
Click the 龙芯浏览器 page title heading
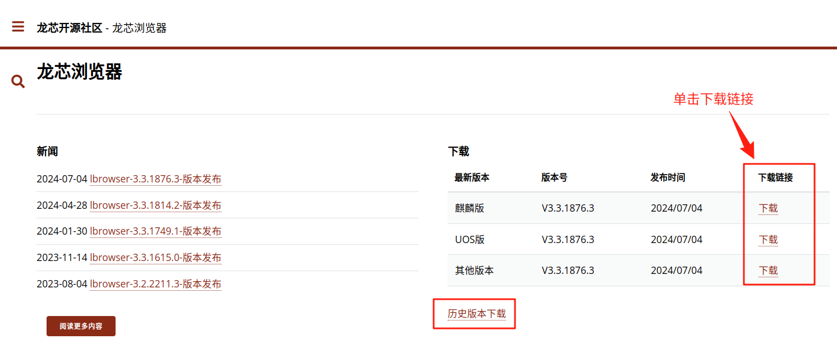pyautogui.click(x=79, y=72)
